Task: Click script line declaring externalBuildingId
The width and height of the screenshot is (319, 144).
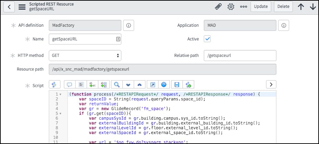Action: coord(174,123)
